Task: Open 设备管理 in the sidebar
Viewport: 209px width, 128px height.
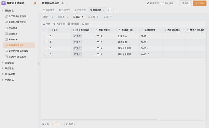Action: [x=19, y=28]
